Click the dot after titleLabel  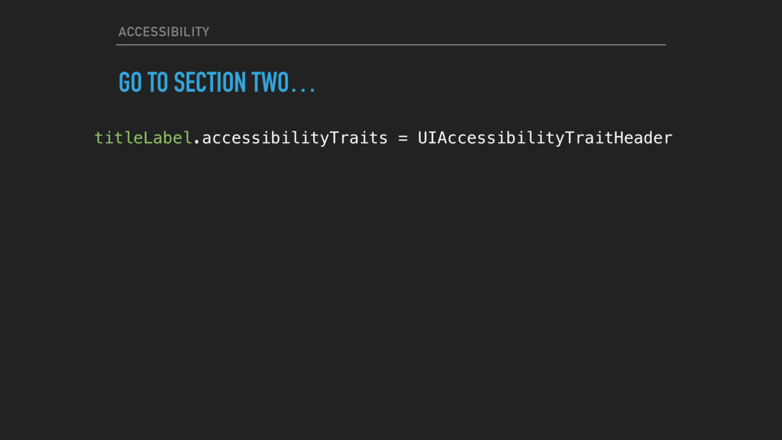196,142
